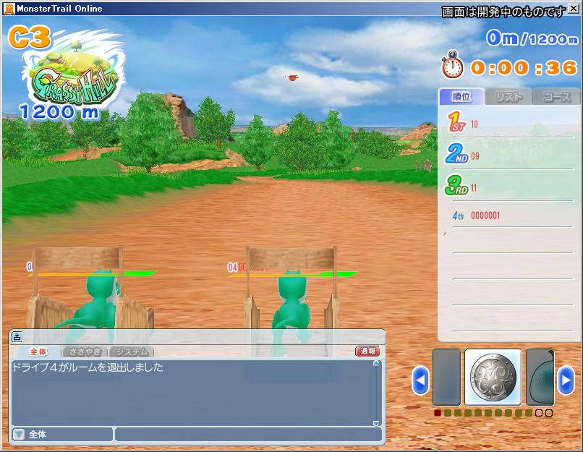583x452 pixels.
Task: Click chat scrollbar down arrow
Action: tap(376, 423)
